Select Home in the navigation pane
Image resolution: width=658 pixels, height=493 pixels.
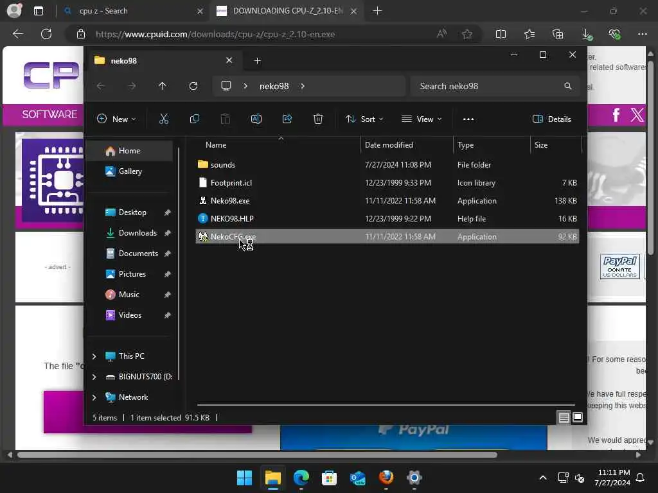point(129,151)
